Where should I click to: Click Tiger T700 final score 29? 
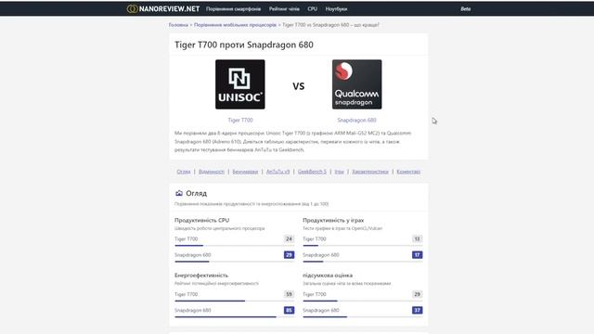(417, 294)
